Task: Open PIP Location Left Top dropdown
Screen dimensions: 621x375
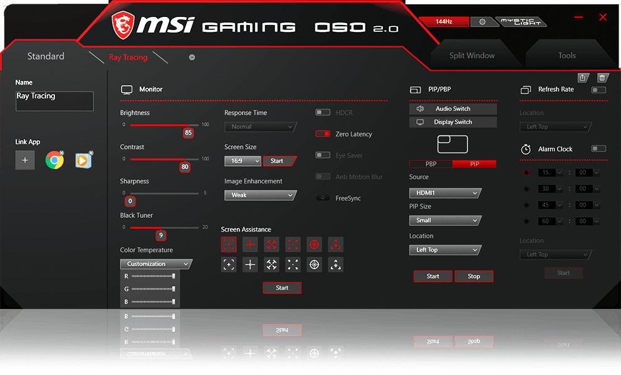Action: pyautogui.click(x=445, y=250)
